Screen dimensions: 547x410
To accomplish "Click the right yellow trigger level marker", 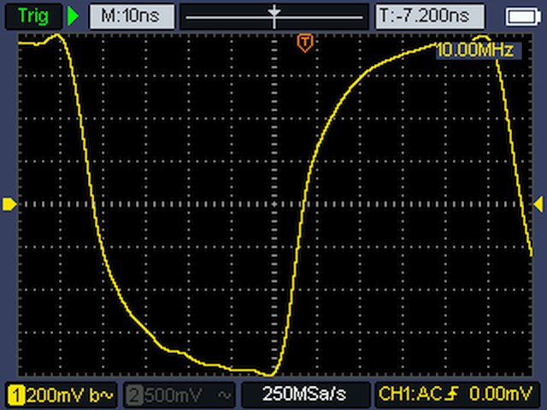I will [x=538, y=204].
